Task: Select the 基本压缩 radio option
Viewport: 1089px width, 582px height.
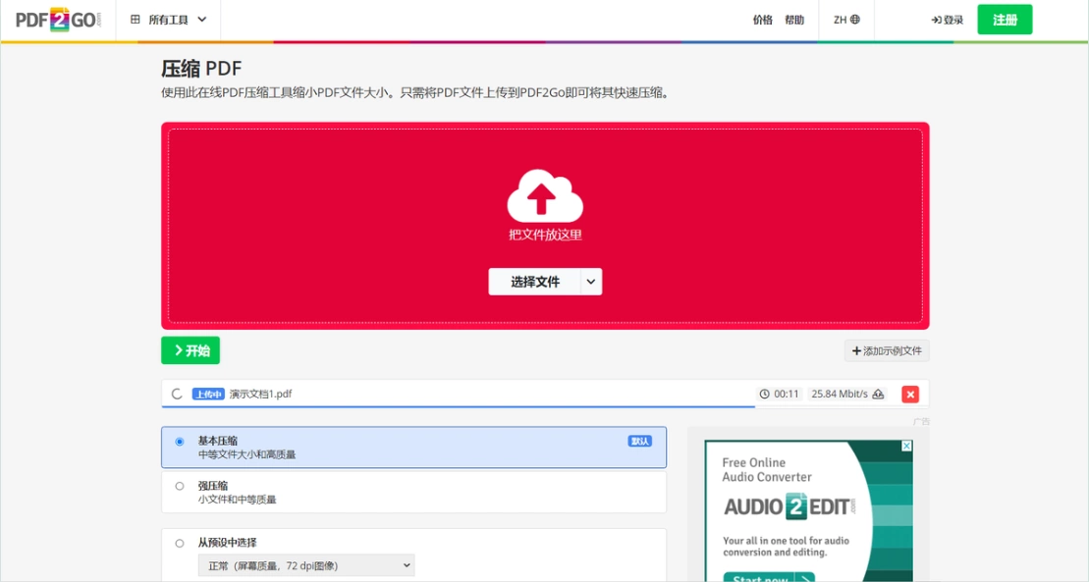Action: click(x=180, y=442)
